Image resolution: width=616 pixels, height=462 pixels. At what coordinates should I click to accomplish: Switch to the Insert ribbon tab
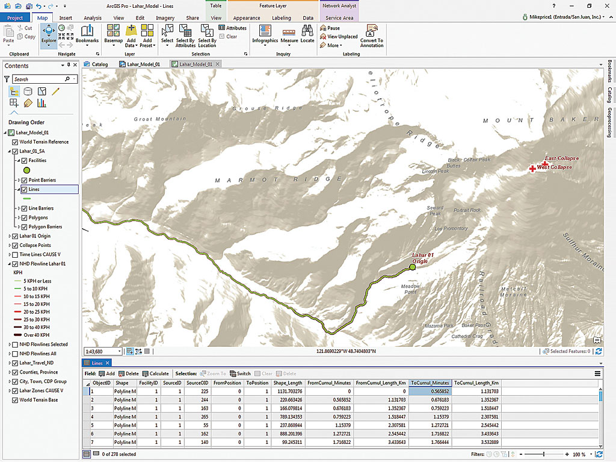pyautogui.click(x=66, y=17)
